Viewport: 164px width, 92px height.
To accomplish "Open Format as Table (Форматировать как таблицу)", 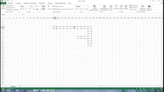I will click(104, 8).
